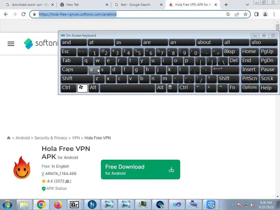Select the Hola Free VPN APK tab
280x210 pixels.
pos(193,5)
